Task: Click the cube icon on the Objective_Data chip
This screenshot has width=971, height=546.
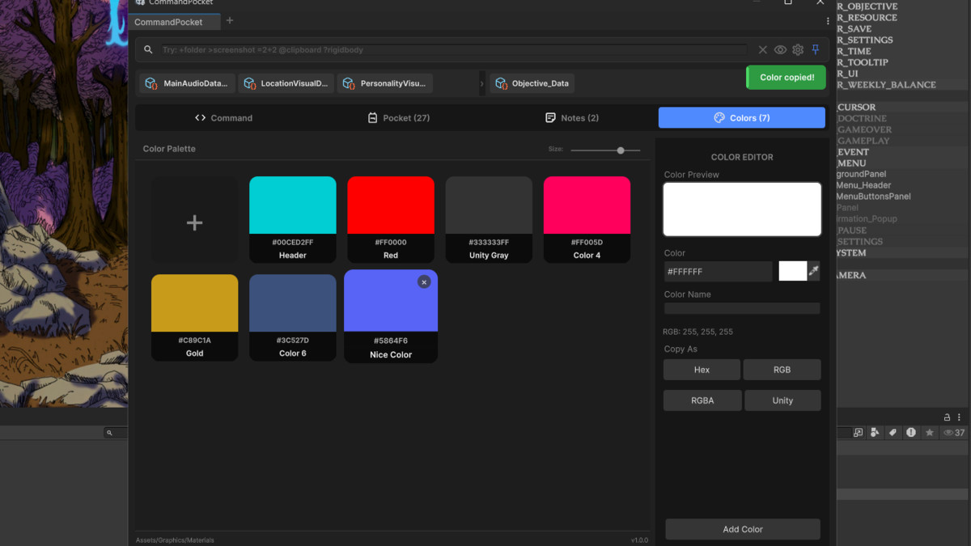Action: point(502,83)
